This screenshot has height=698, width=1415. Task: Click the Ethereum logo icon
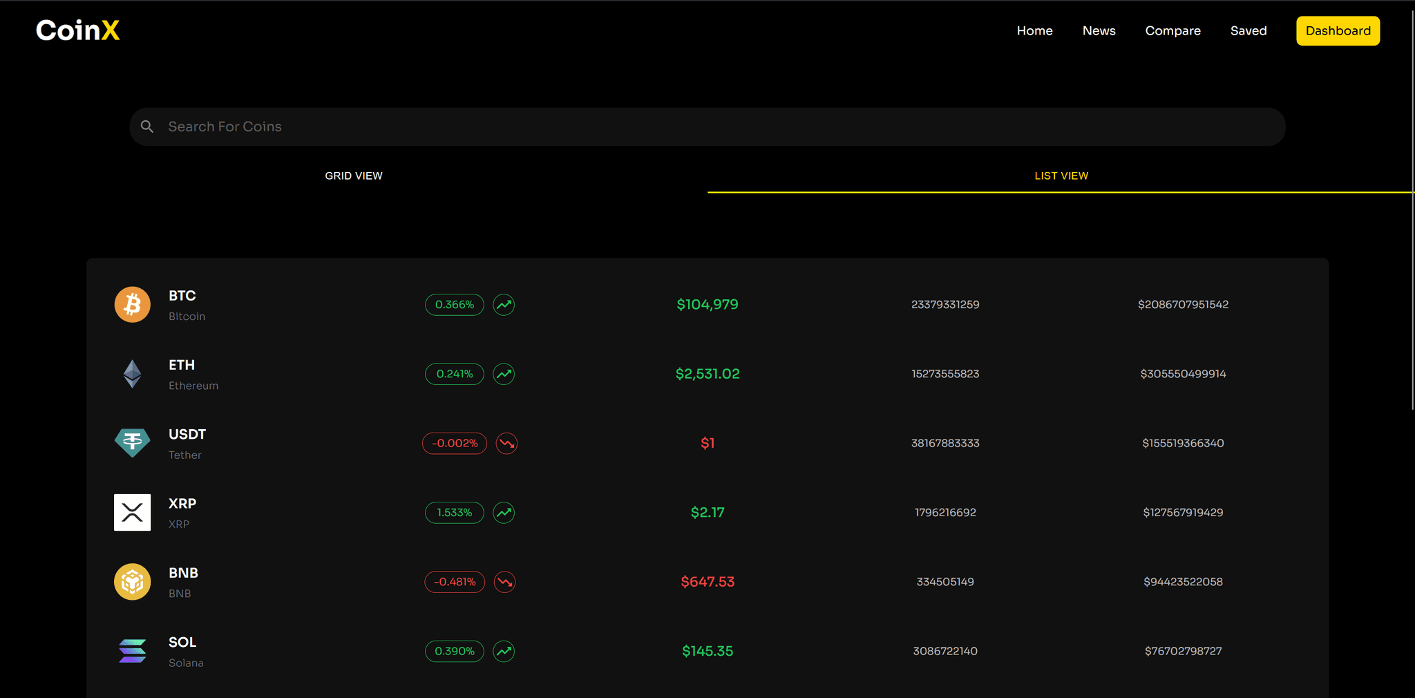point(132,374)
